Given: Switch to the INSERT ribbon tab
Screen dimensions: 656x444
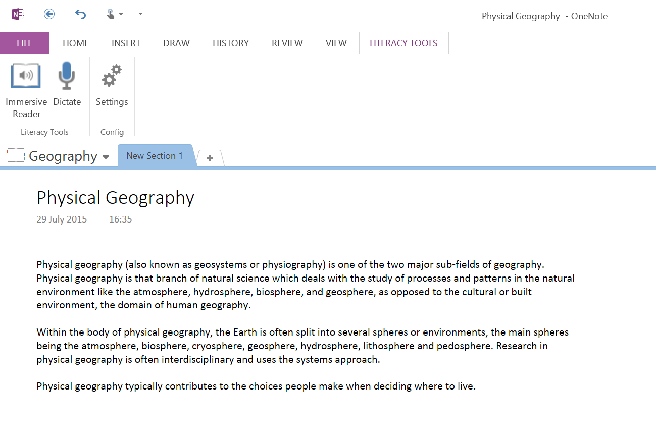Looking at the screenshot, I should (126, 43).
